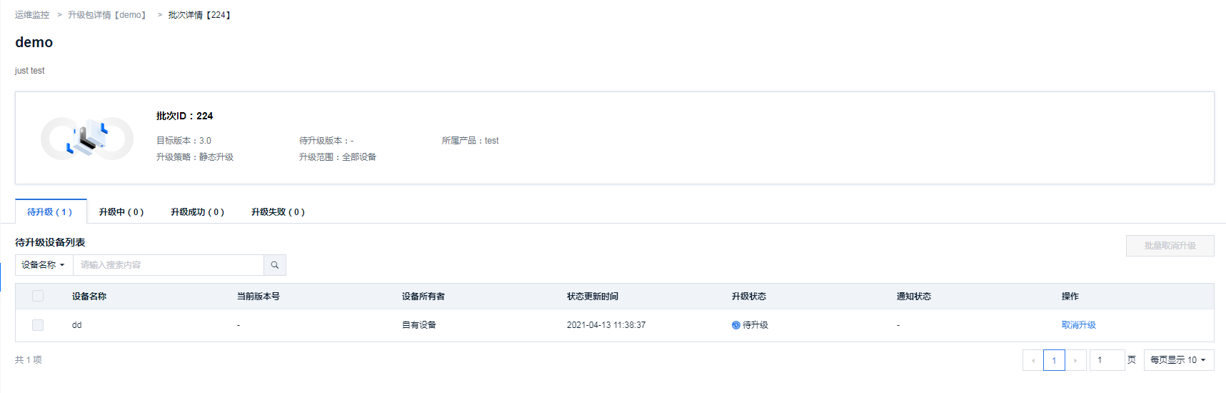Toggle the select-all header checkbox
Viewport: 1226px width, 393px height.
38,296
